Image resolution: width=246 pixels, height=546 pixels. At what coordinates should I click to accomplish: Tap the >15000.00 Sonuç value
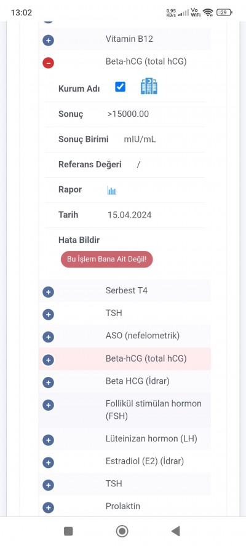pyautogui.click(x=128, y=114)
